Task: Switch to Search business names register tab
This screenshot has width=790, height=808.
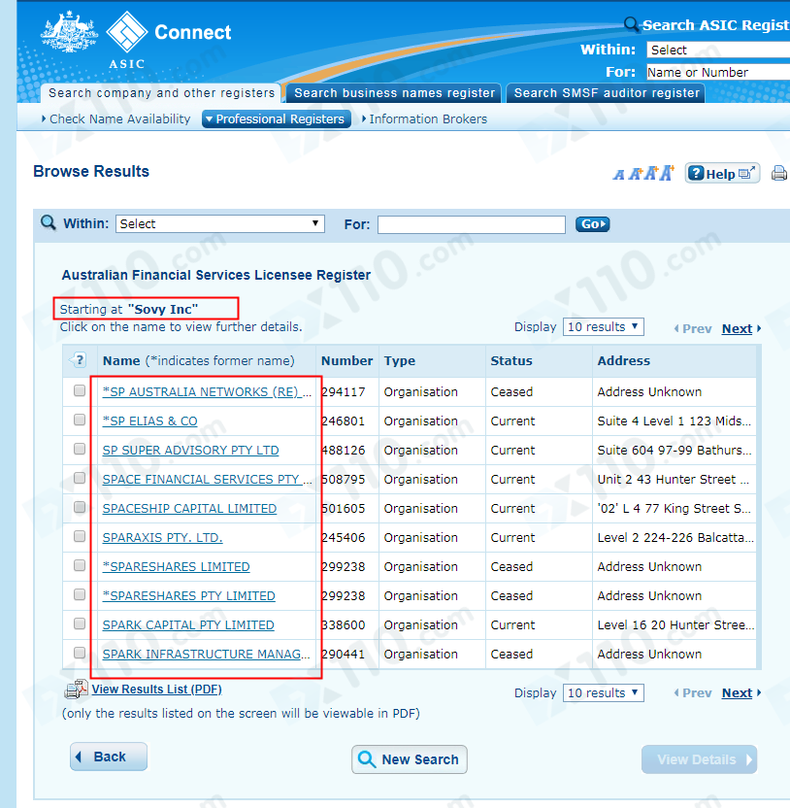Action: (394, 93)
